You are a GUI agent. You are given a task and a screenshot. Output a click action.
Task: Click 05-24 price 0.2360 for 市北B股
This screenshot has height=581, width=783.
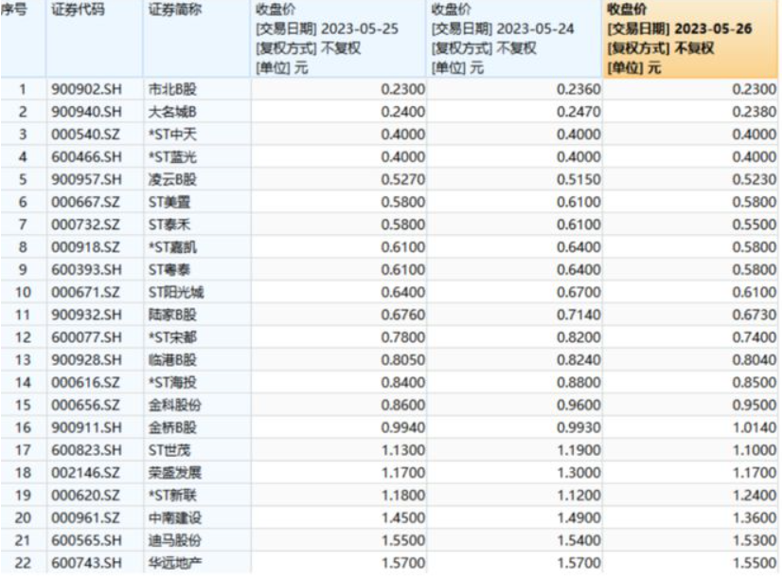(578, 89)
